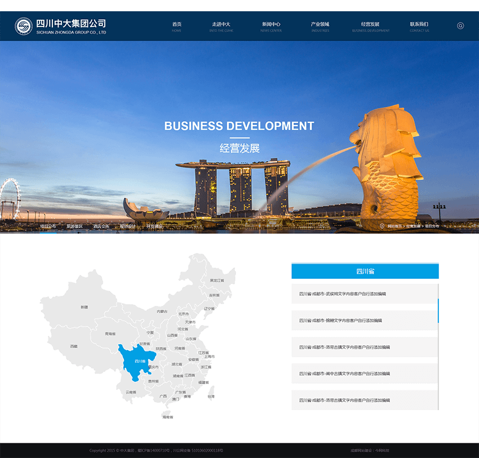Select 内蒙古 on the map
Viewport: 479px width, 458px height.
(x=162, y=312)
